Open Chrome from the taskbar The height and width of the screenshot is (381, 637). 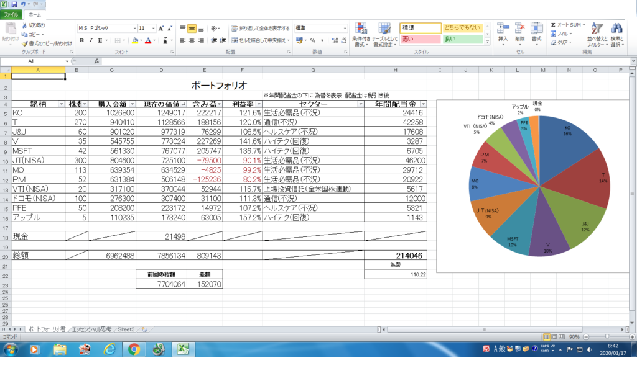[x=134, y=349]
